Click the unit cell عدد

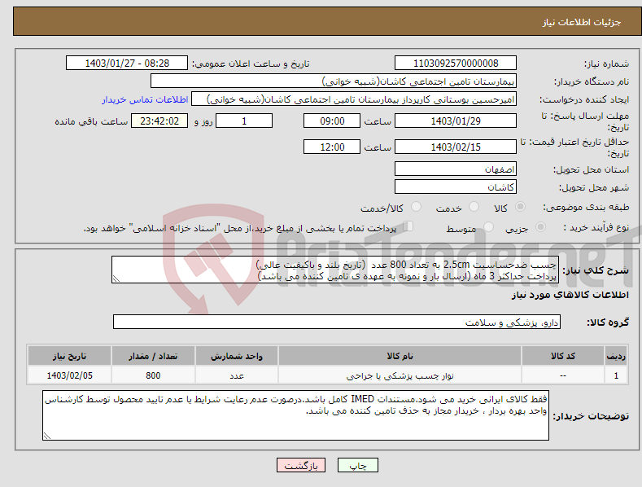coord(237,375)
